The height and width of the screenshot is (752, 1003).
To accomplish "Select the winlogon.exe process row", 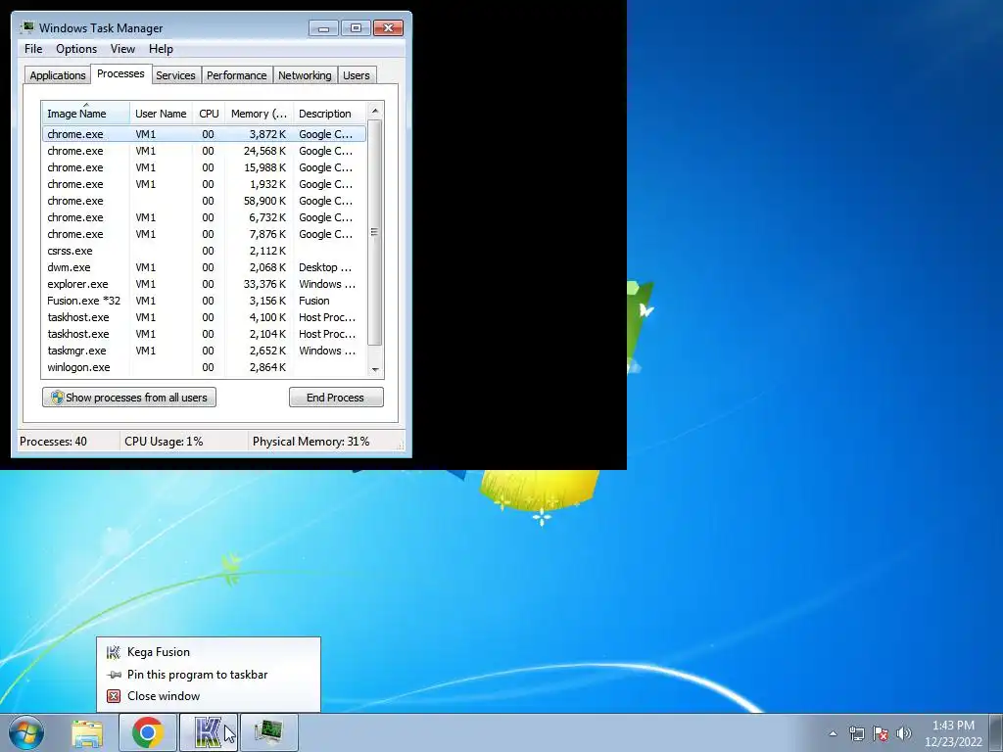I will (x=204, y=367).
